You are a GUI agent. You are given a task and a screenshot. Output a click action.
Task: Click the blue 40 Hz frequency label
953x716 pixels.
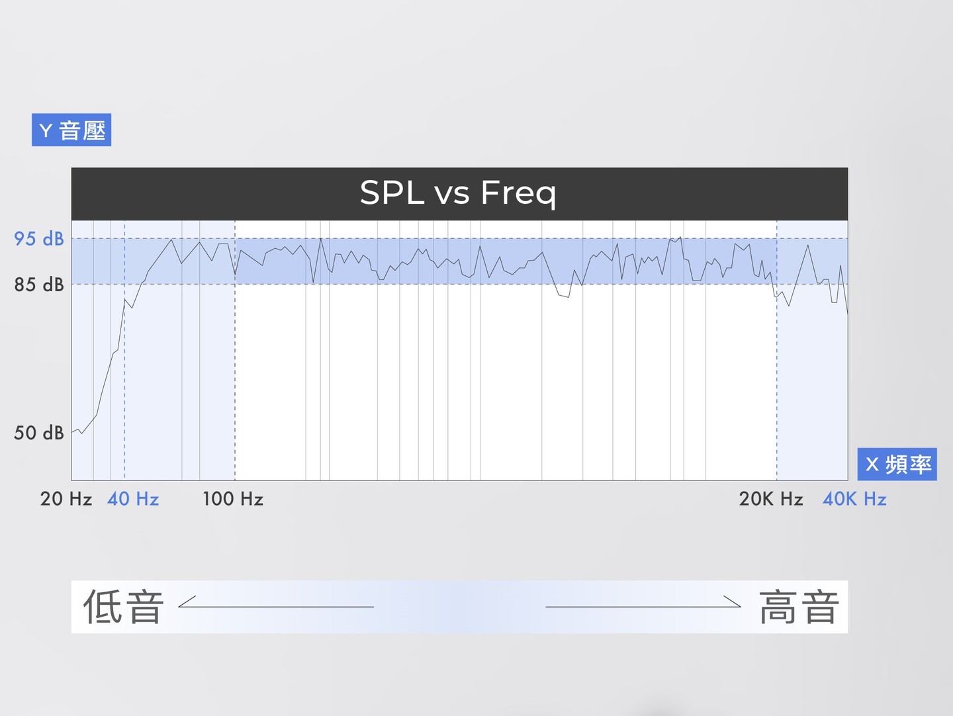click(x=133, y=499)
